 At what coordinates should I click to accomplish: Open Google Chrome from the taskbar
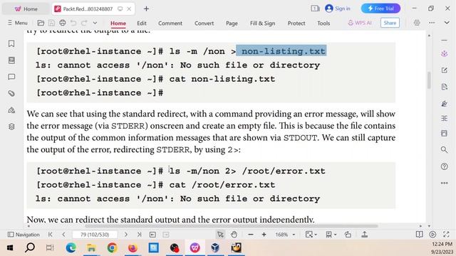pos(112,248)
